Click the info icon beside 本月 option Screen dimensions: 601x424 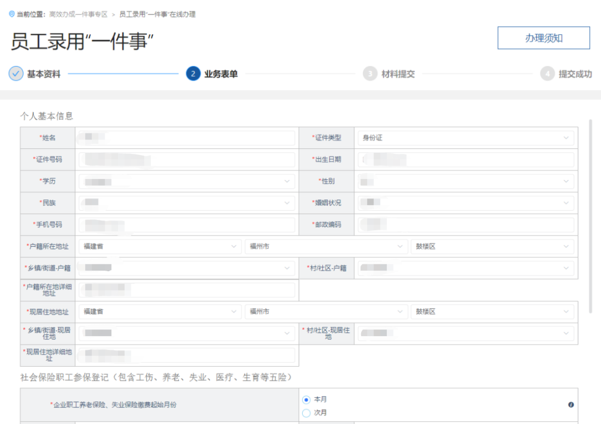pos(571,405)
